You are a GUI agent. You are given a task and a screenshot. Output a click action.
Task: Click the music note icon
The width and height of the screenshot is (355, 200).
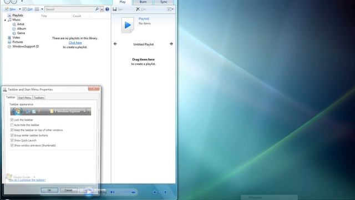(9, 20)
